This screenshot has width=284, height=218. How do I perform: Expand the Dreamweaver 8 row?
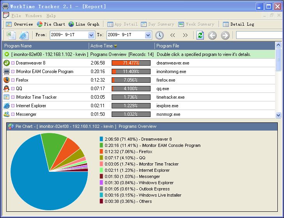point(13,63)
